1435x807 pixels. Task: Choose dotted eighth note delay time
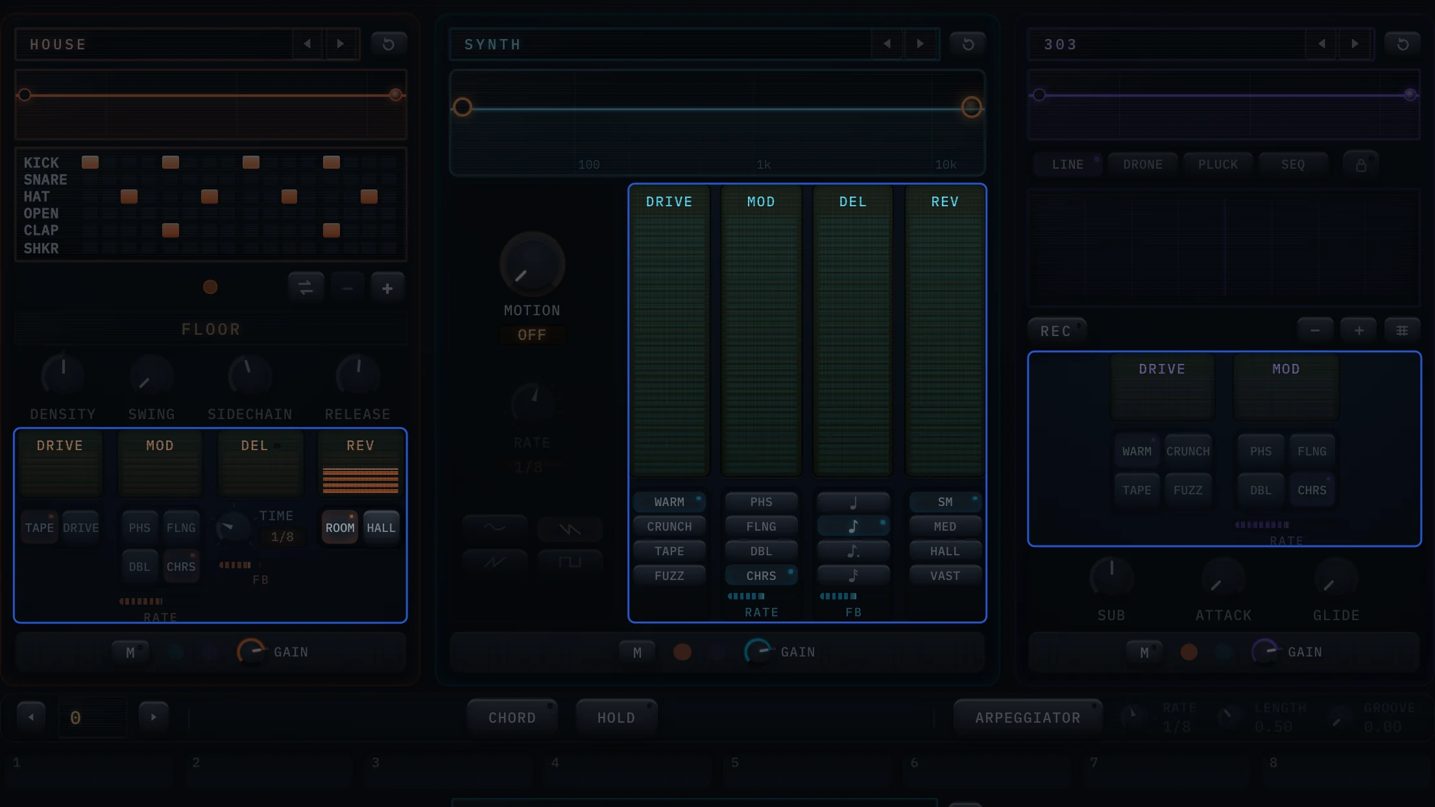pyautogui.click(x=853, y=551)
